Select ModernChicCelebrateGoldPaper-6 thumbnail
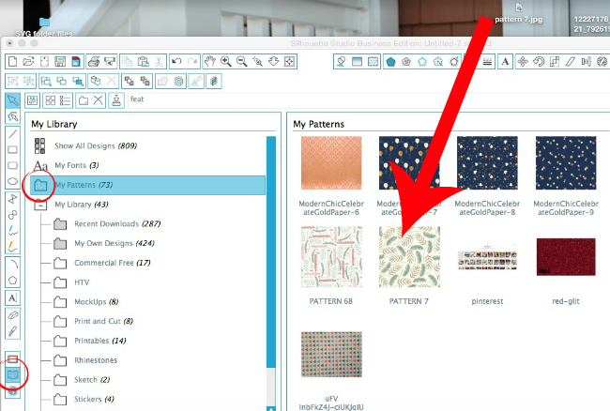 coord(331,163)
